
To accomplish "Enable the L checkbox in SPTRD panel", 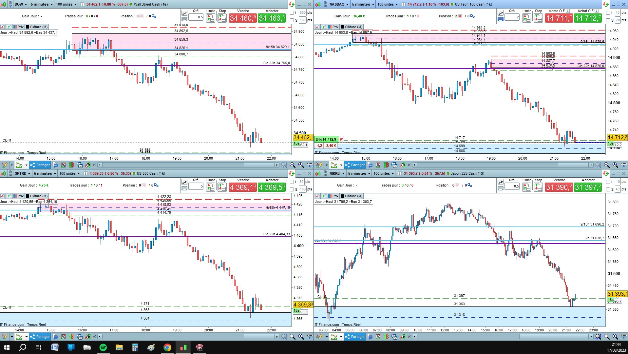I will [x=292, y=182].
